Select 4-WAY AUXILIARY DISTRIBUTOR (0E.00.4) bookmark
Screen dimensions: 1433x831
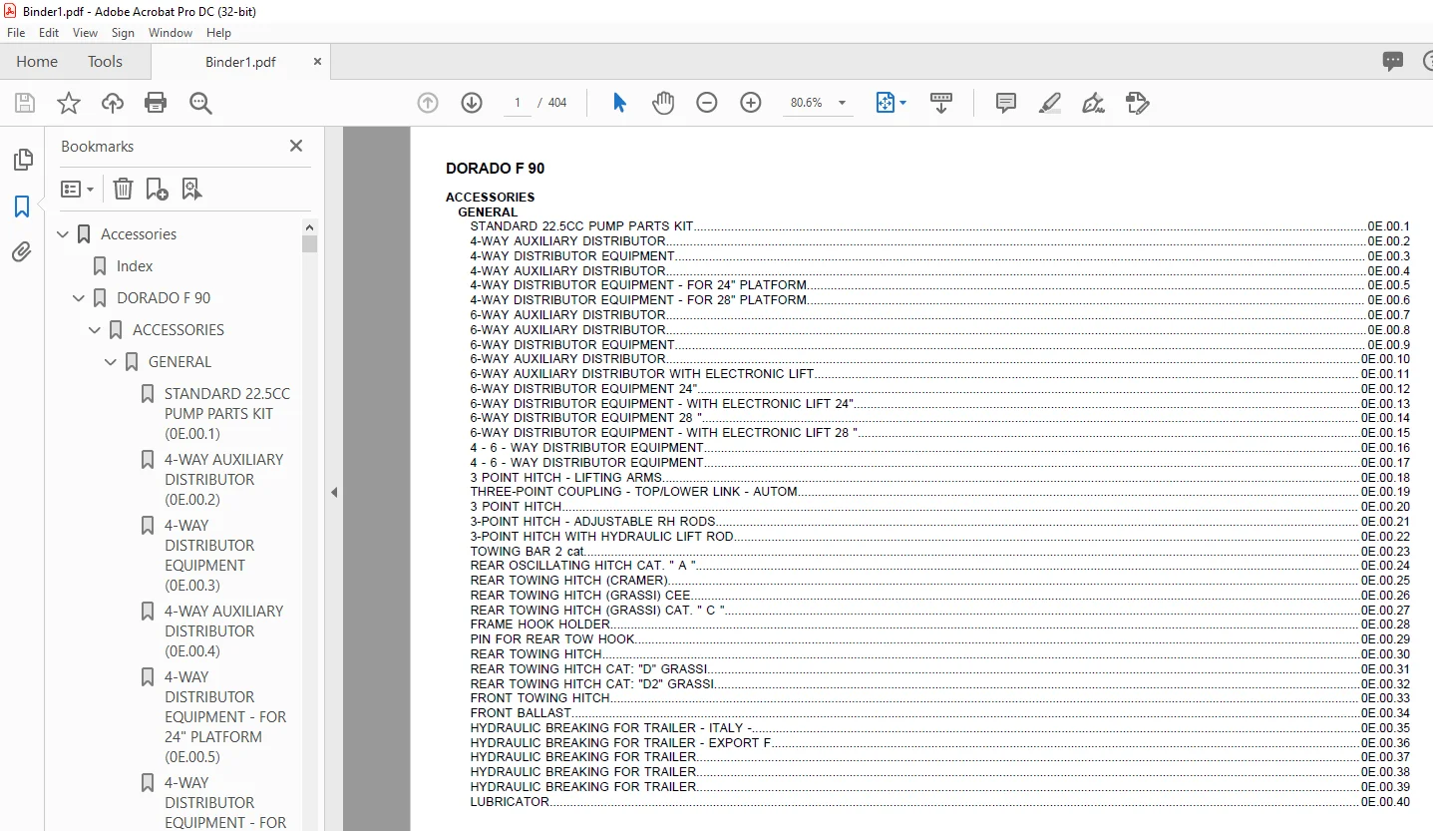224,631
